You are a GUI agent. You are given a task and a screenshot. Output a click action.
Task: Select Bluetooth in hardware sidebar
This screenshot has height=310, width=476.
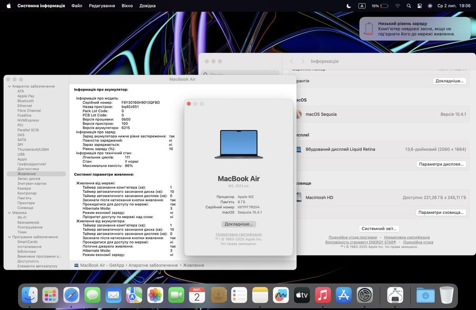tap(26, 101)
